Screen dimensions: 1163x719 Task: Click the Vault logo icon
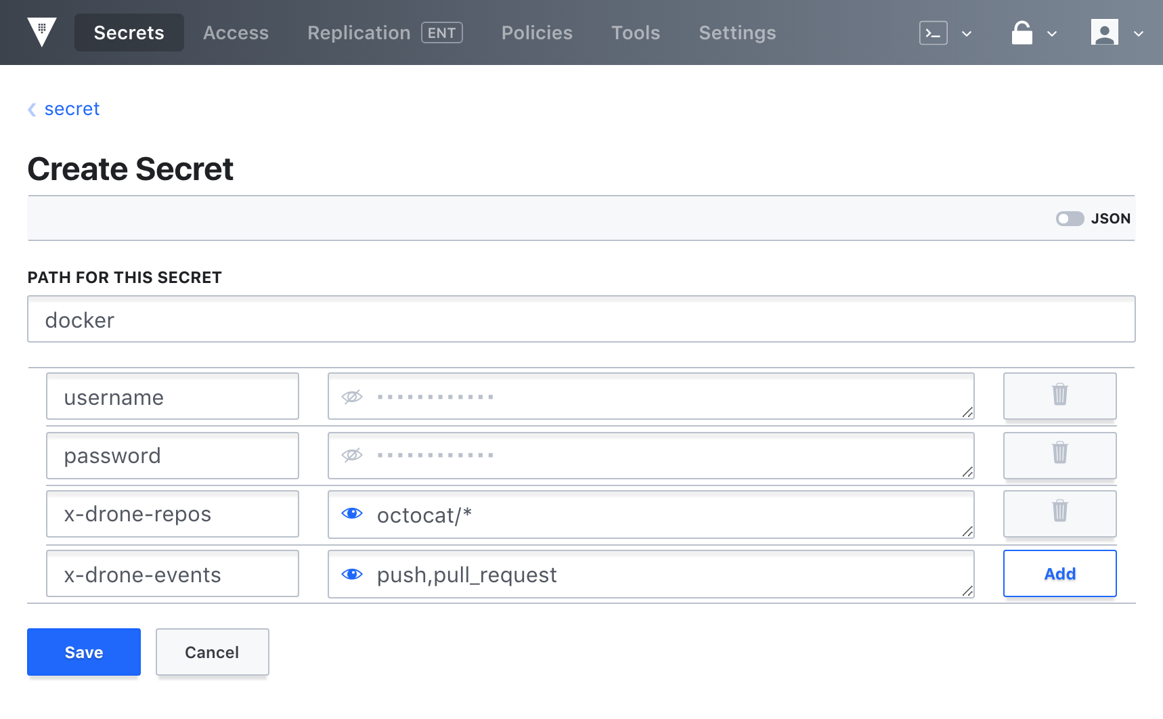coord(42,32)
